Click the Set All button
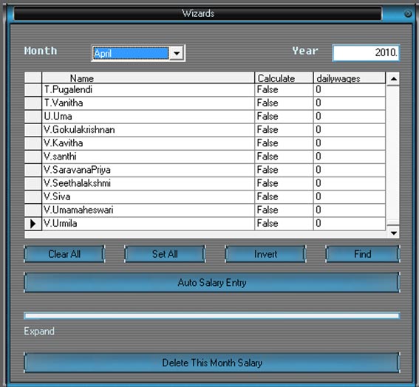419x387 pixels. [x=165, y=254]
